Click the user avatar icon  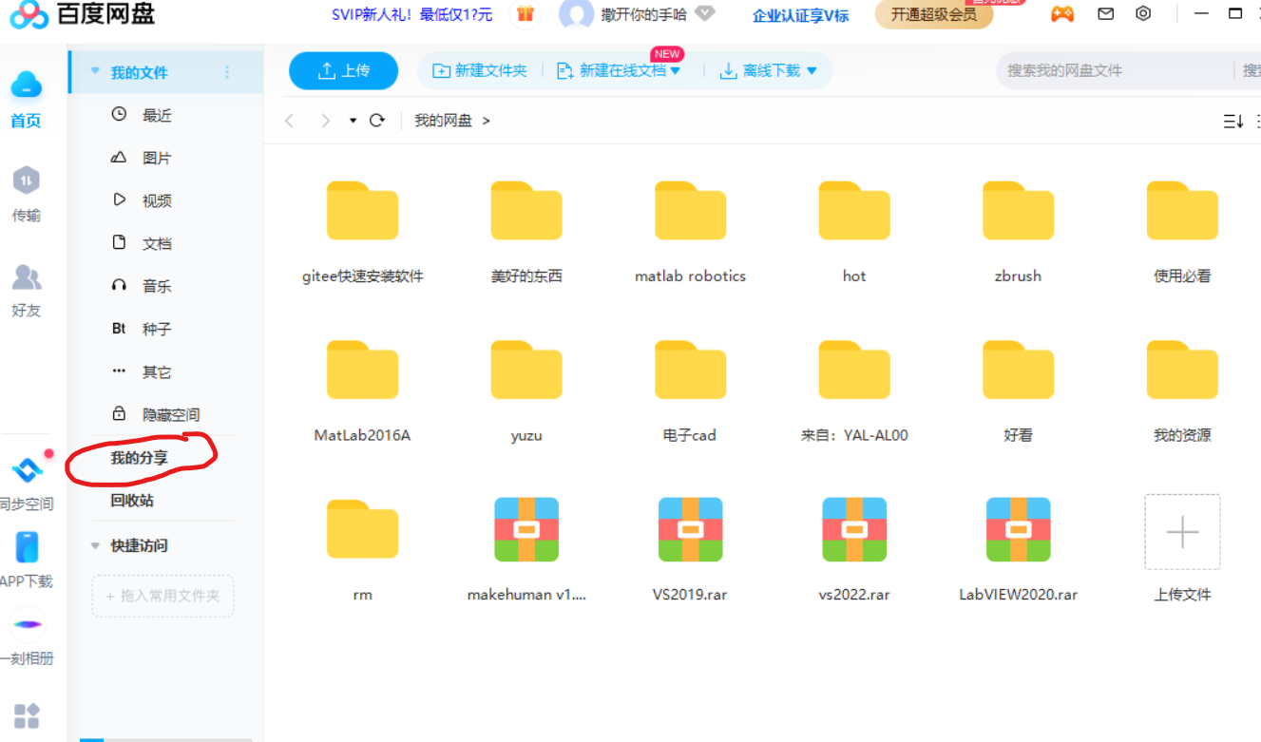coord(576,14)
